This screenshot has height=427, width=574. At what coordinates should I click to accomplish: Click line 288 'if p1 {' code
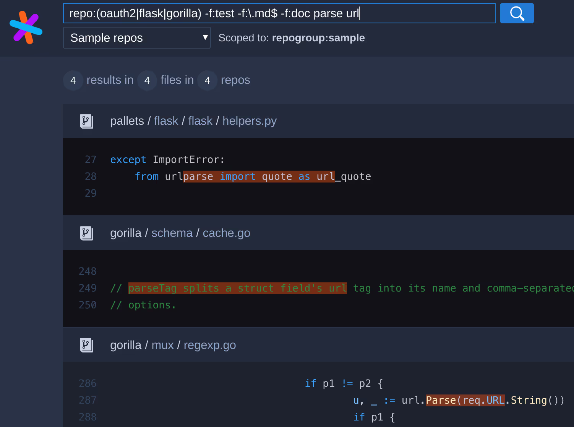tap(374, 417)
